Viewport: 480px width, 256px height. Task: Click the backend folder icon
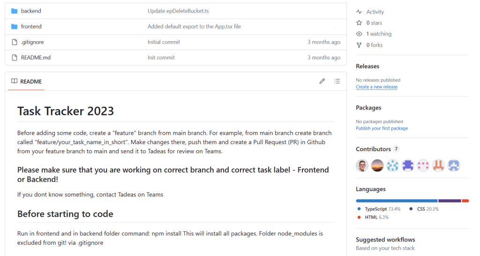14,11
